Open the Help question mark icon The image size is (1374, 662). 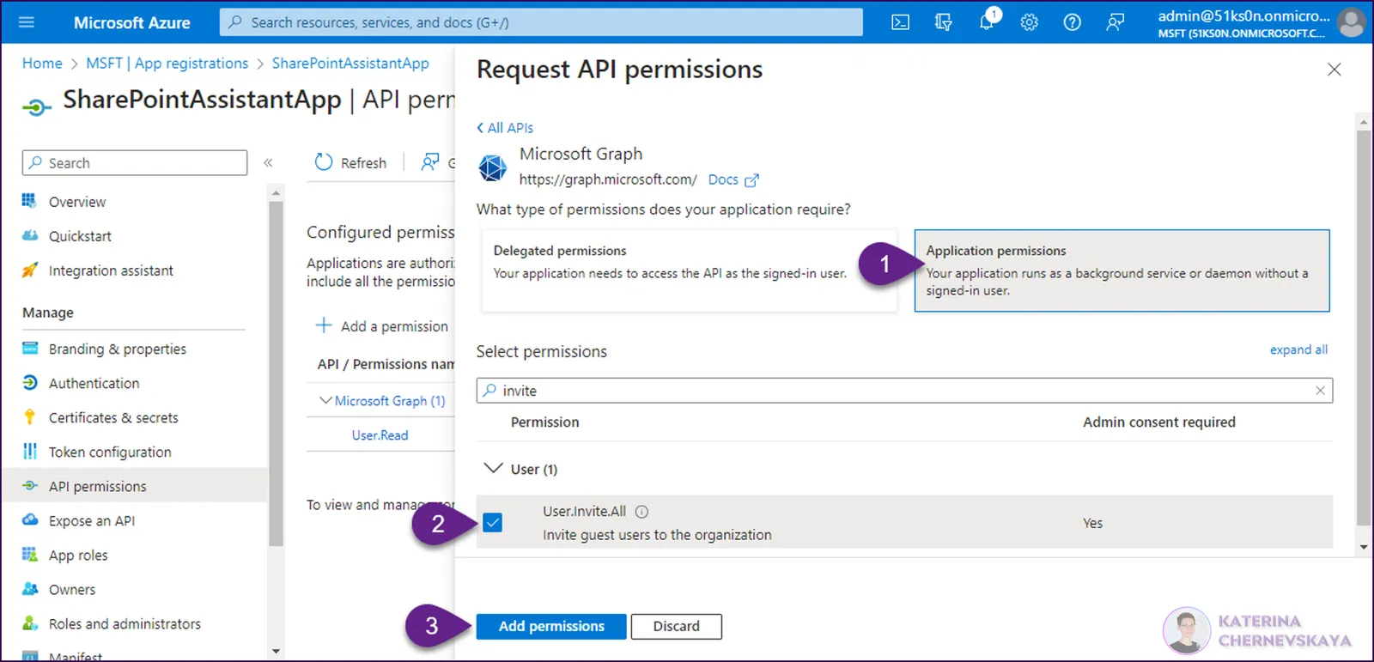point(1072,22)
